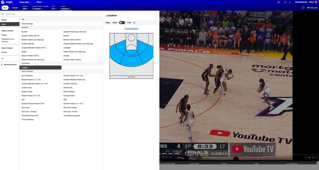Select Games under Game Context
The width and height of the screenshot is (319, 170).
4,52
